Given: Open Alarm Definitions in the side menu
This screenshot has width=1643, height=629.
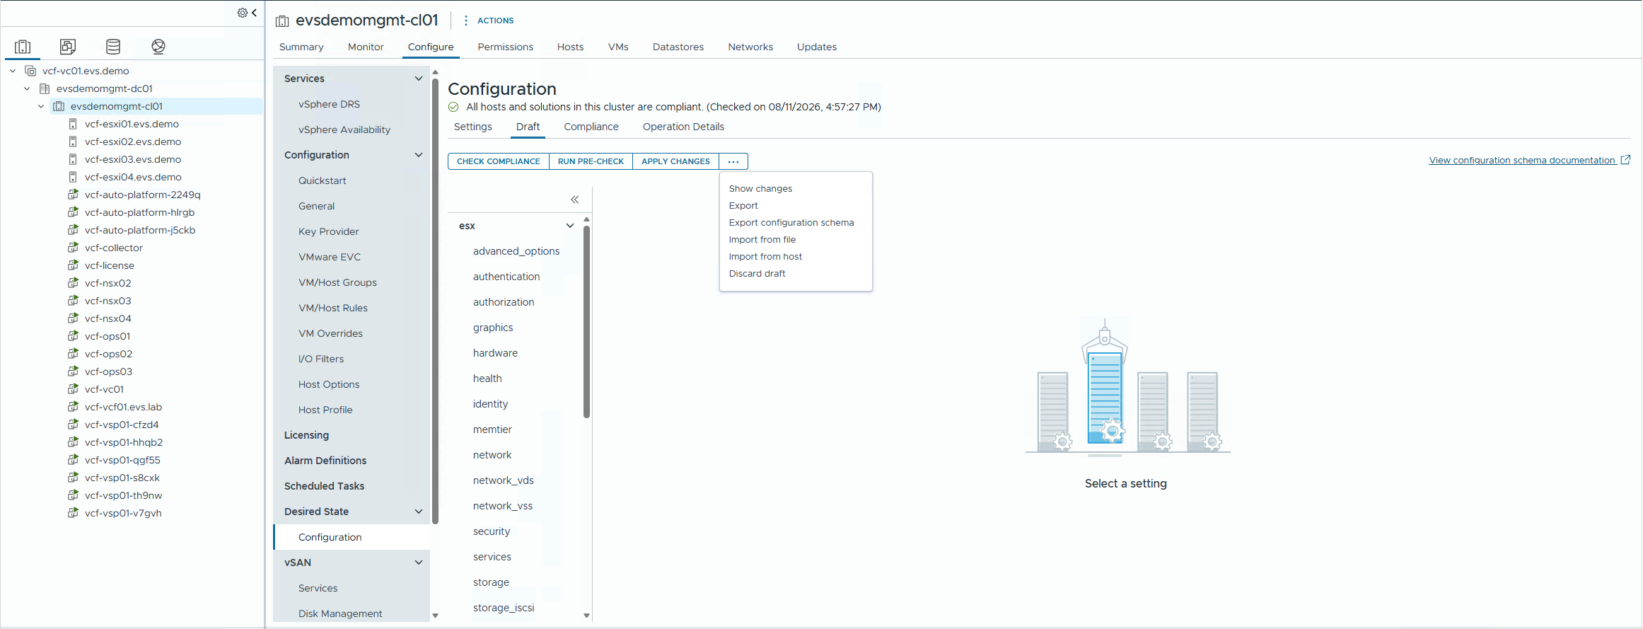Looking at the screenshot, I should (325, 461).
